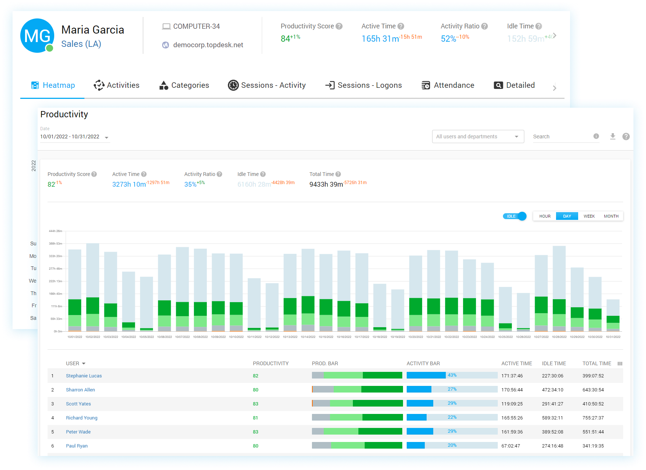Click into the Search input field
Image resolution: width=646 pixels, height=470 pixels.
coord(560,136)
